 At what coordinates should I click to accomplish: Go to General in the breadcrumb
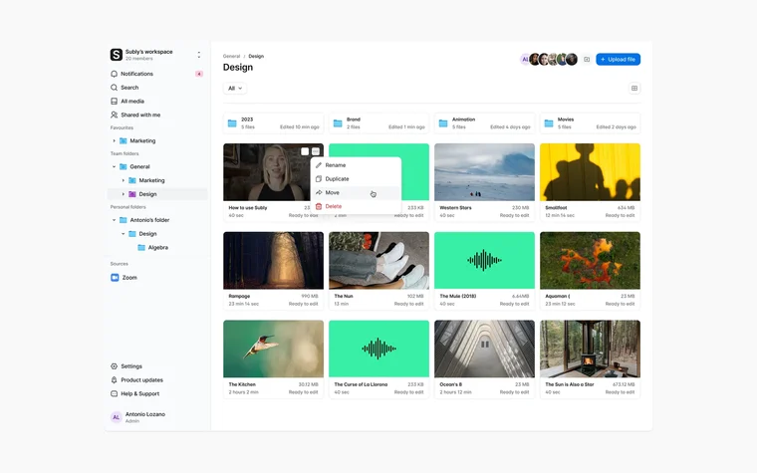[231, 56]
